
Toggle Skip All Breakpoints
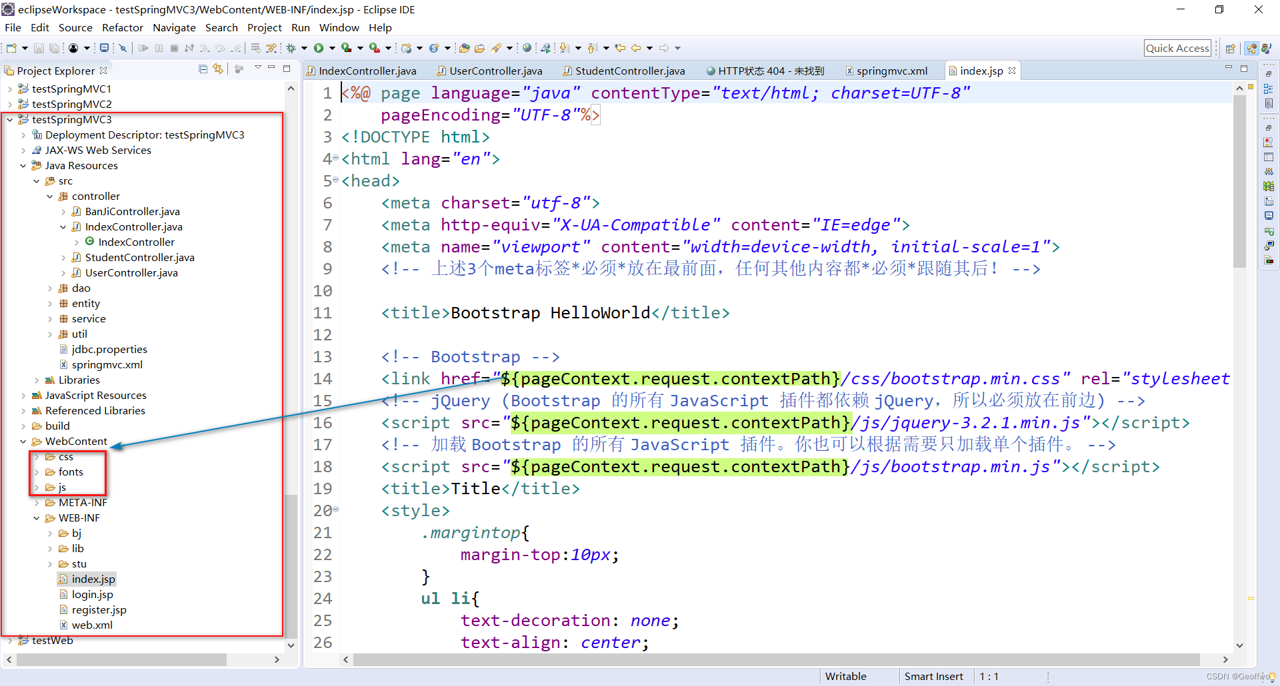123,48
